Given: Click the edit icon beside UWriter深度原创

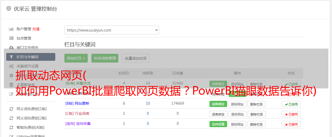Looking at the screenshot, I should pyautogui.click(x=11, y=136).
